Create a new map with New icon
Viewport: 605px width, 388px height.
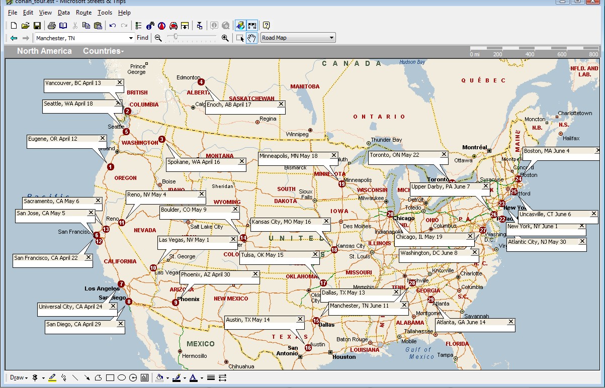pyautogui.click(x=14, y=25)
